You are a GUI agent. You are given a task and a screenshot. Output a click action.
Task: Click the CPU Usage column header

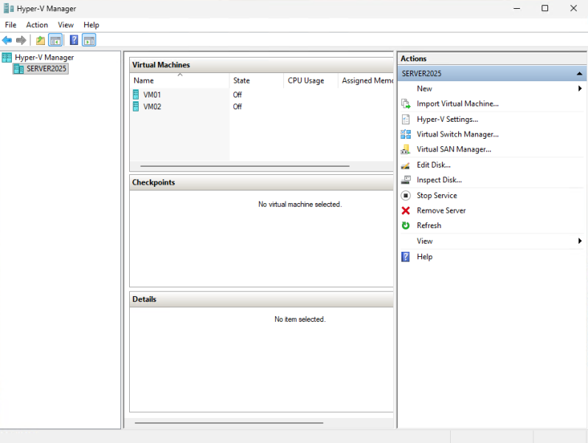tap(311, 80)
